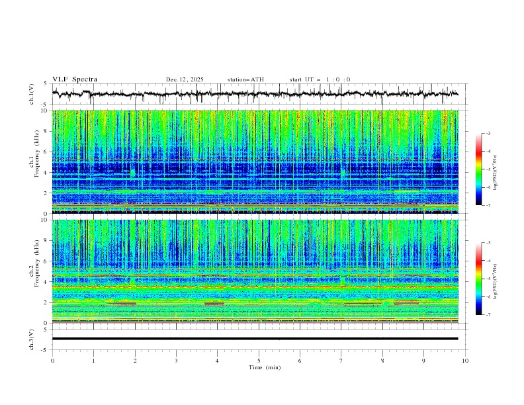Click the "VLF Spectra" plot title
The height and width of the screenshot is (405, 524).
(75, 79)
